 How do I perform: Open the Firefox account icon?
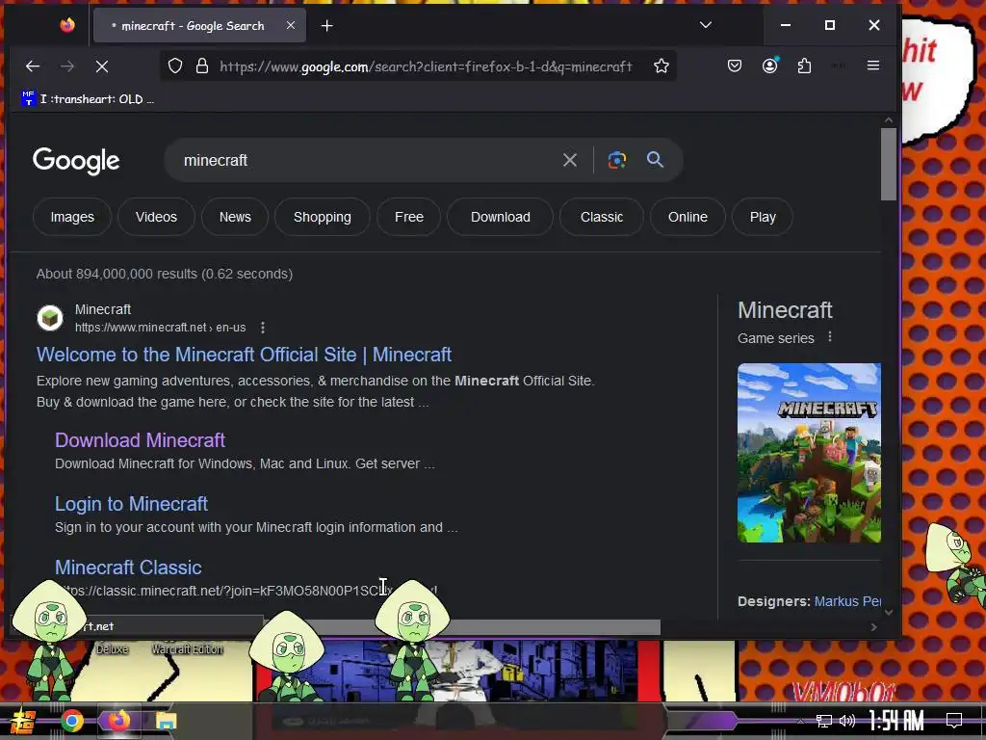[769, 66]
